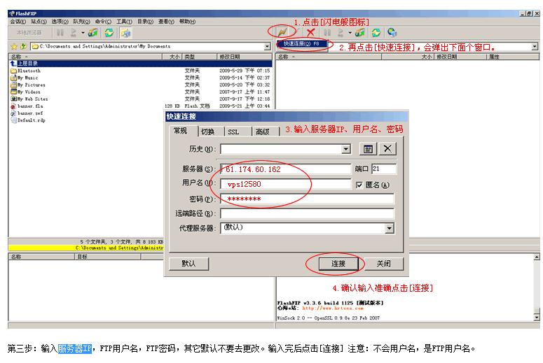
Task: Click the 连接 connect button
Action: coord(338,264)
